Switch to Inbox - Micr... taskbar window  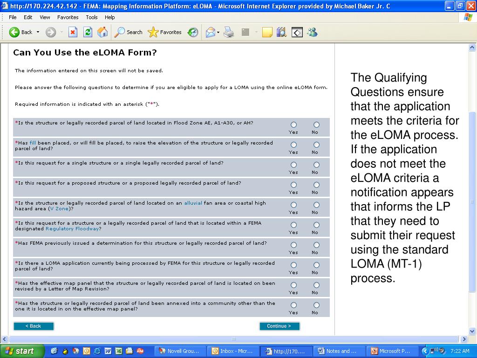click(233, 351)
